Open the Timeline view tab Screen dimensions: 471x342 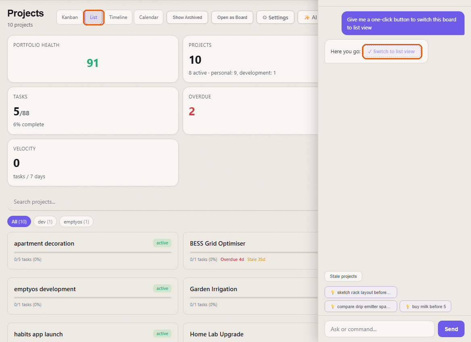[118, 17]
